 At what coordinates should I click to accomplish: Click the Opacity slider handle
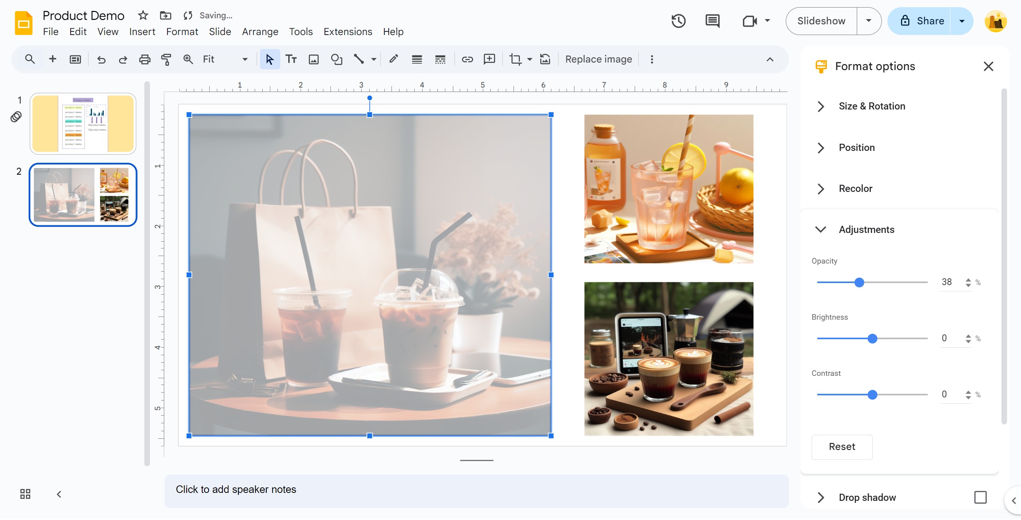tap(859, 282)
